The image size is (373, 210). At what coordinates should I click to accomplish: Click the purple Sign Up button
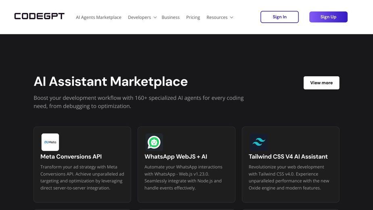click(328, 17)
